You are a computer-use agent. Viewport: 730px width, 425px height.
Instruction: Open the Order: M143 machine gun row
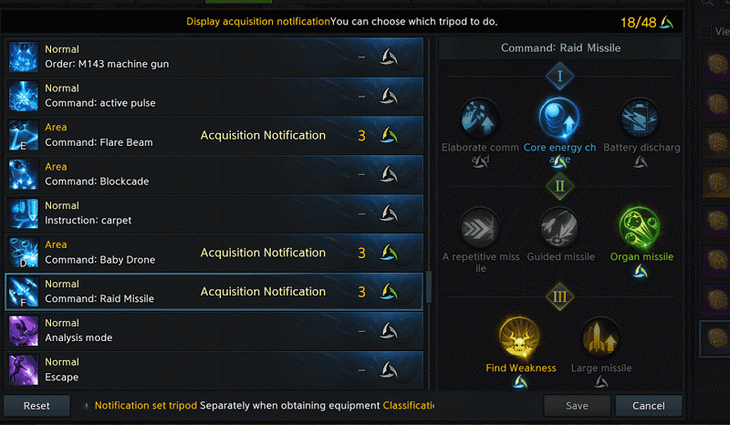[214, 57]
